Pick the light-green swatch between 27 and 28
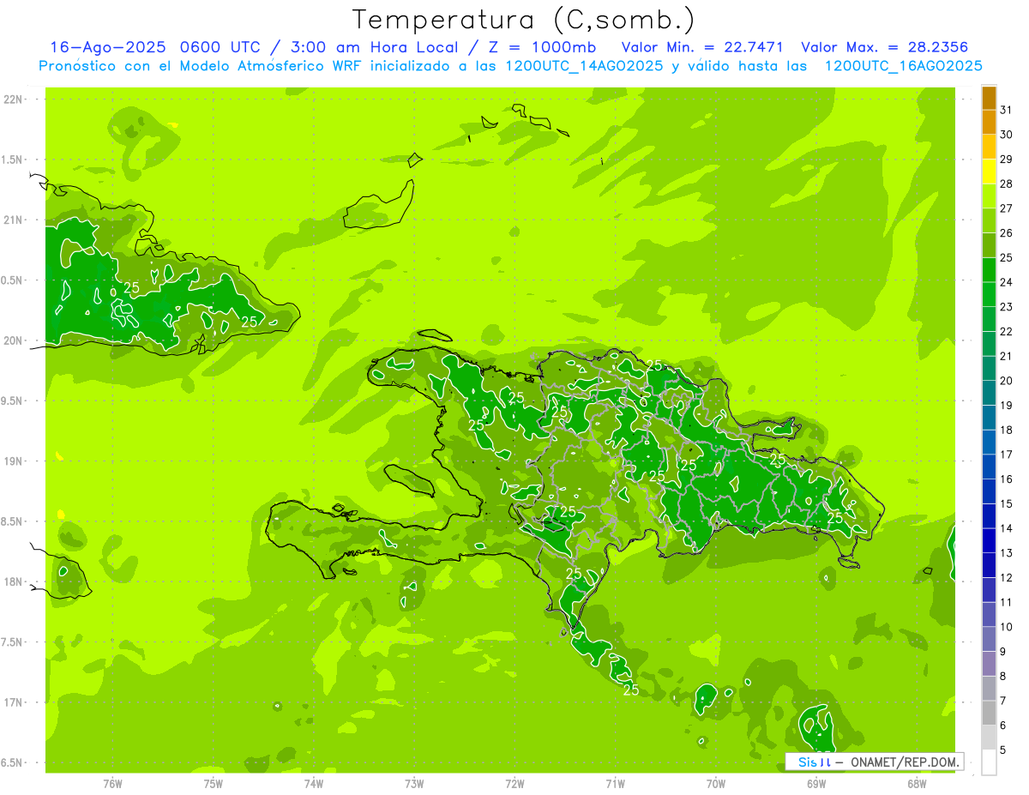Screen dimensions: 1029x795 [989, 196]
